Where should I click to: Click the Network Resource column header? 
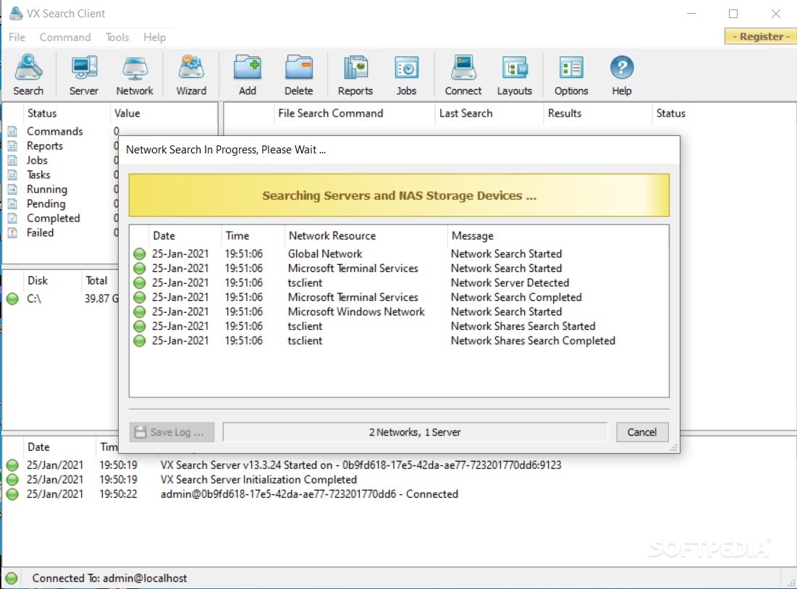coord(332,236)
